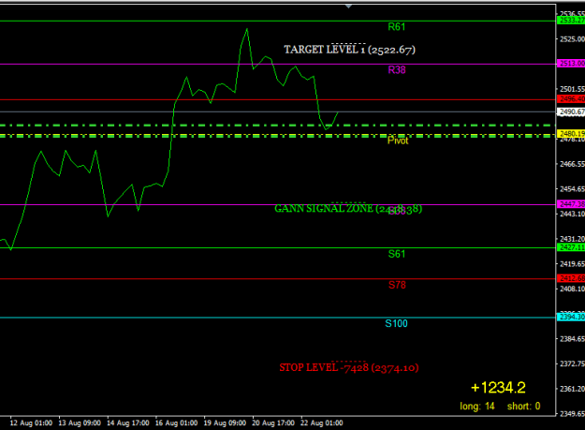
Task: Select the red S78 level label
Action: [397, 285]
